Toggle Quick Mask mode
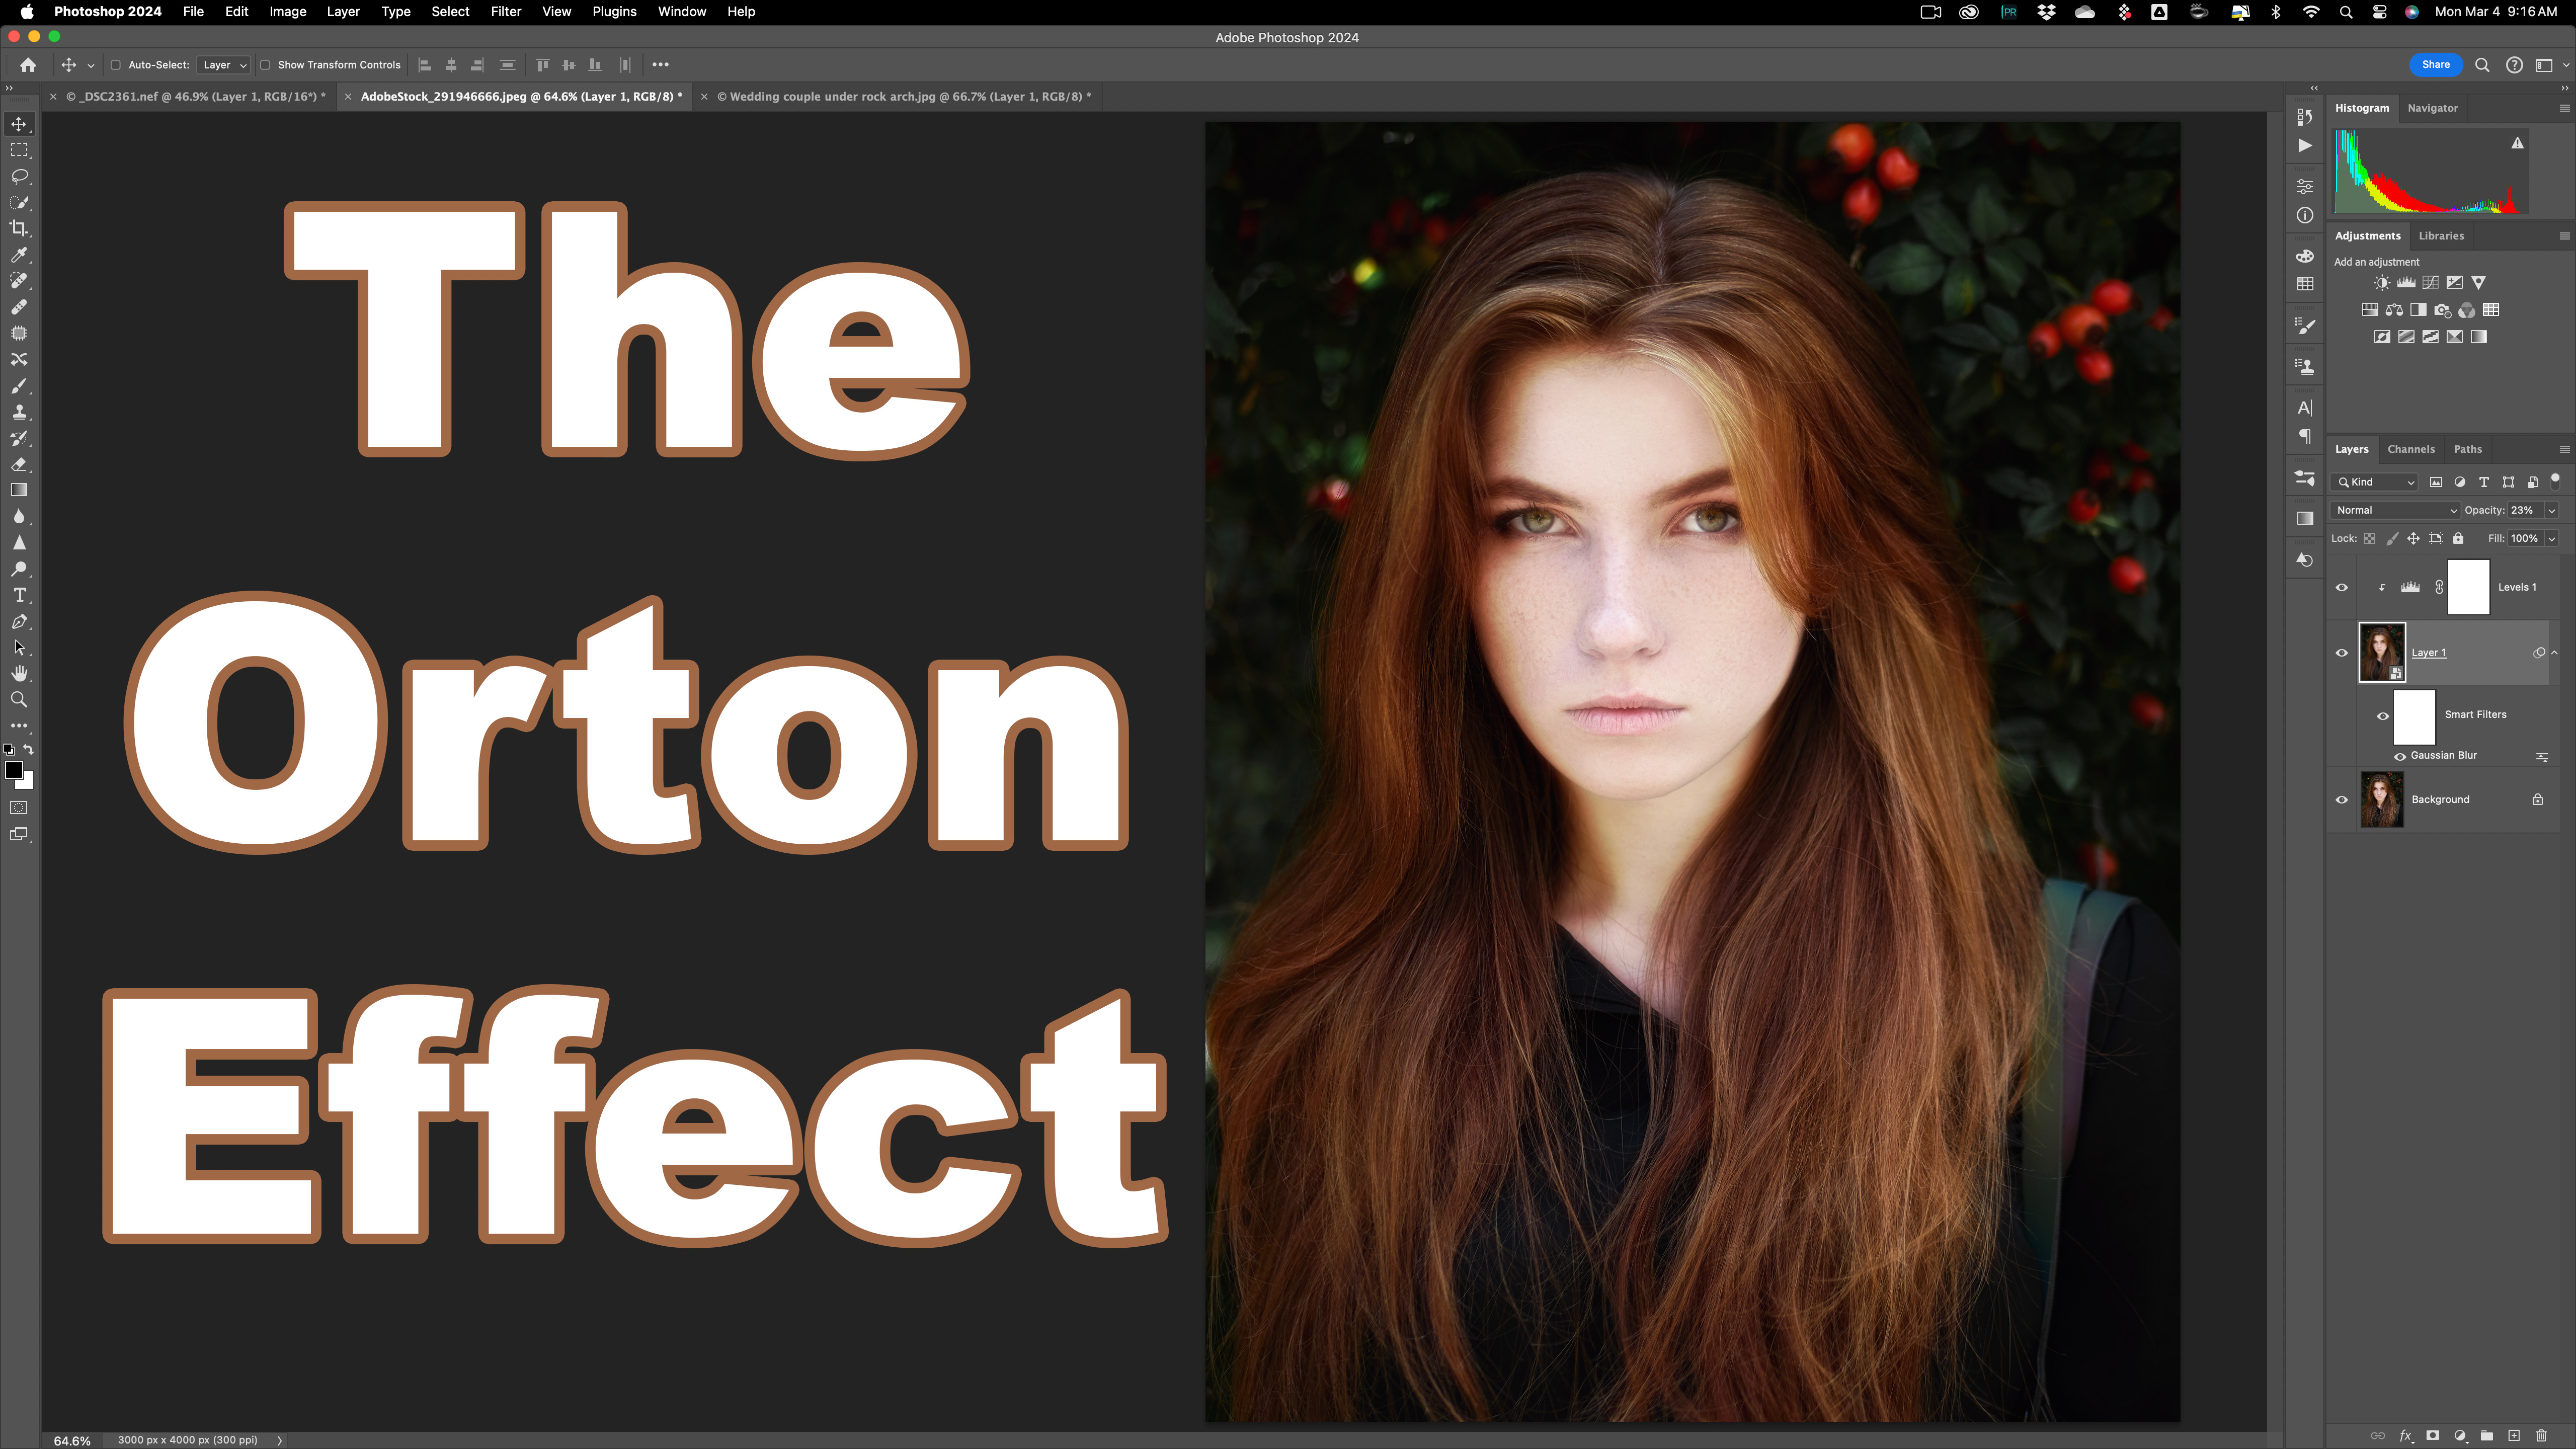2576x1449 pixels. click(19, 808)
